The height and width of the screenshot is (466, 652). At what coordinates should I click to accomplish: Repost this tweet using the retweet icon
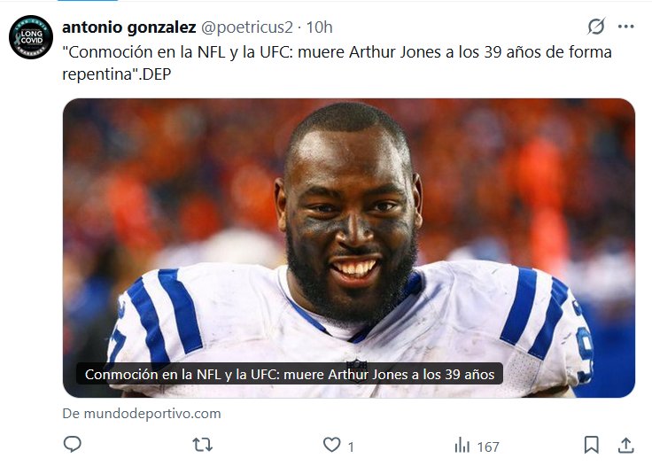[x=203, y=445]
